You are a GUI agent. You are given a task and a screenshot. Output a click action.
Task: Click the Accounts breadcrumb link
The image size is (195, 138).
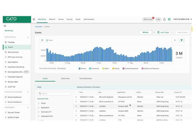tap(38, 27)
